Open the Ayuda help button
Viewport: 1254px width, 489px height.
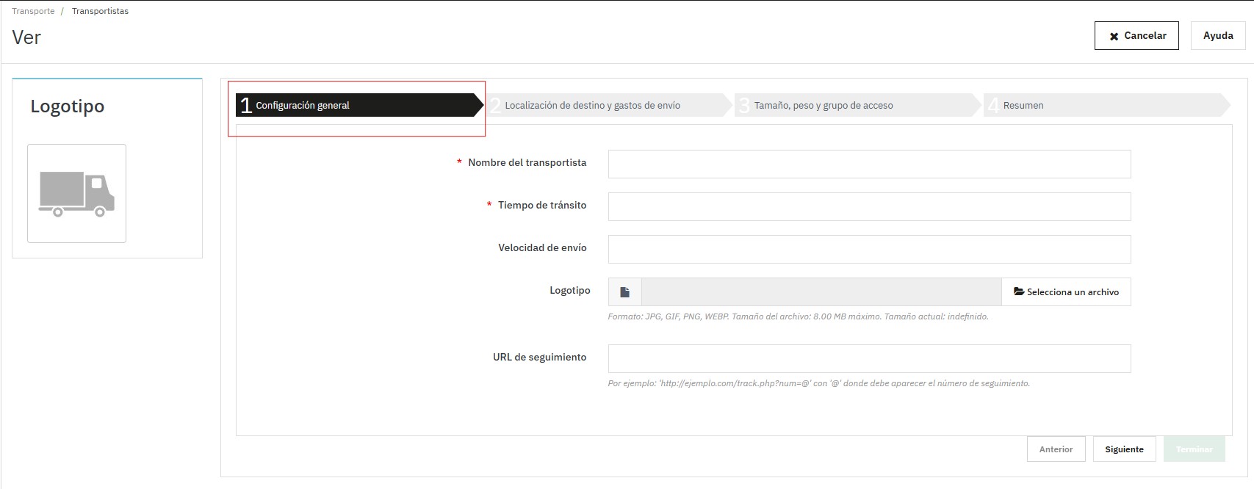click(x=1217, y=35)
